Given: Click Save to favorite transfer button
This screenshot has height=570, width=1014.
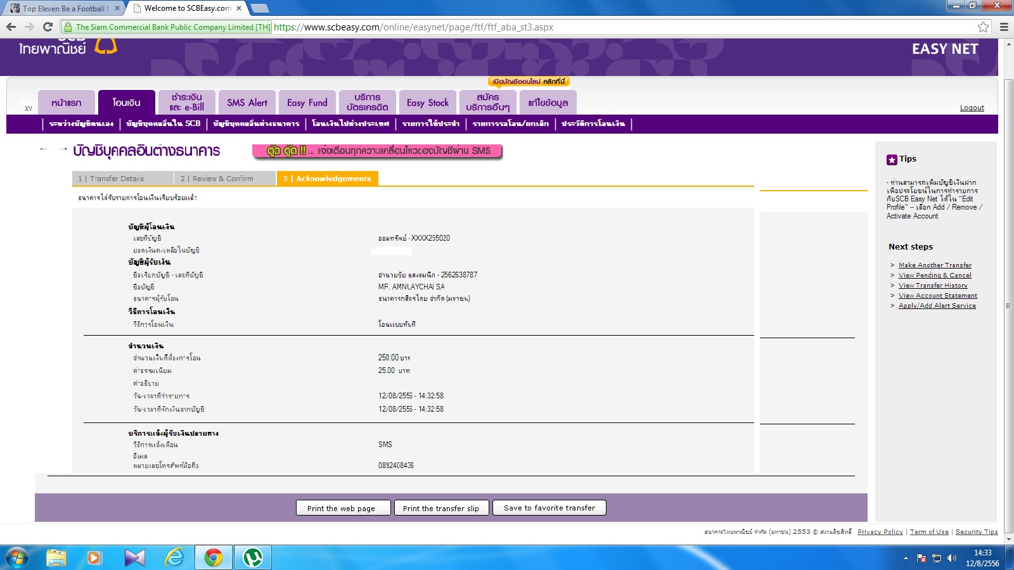Looking at the screenshot, I should (549, 508).
